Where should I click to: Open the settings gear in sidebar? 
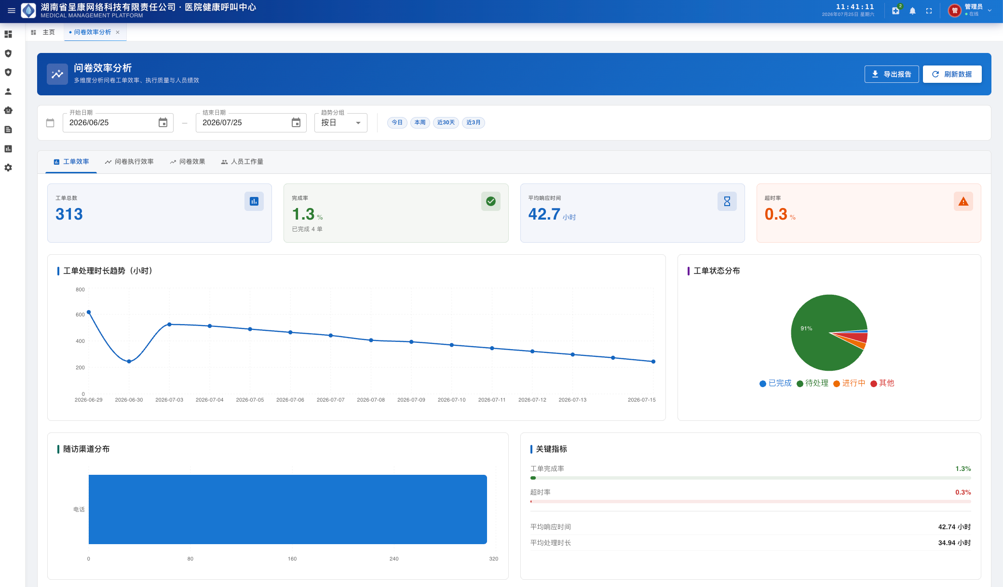tap(8, 168)
